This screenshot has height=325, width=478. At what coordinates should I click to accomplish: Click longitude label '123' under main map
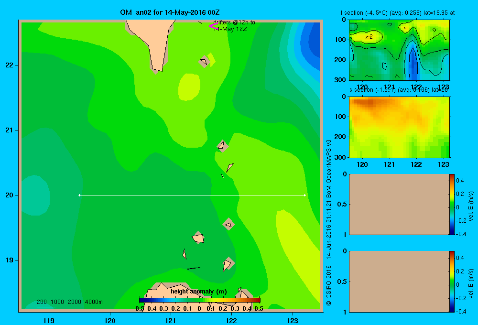(293, 320)
